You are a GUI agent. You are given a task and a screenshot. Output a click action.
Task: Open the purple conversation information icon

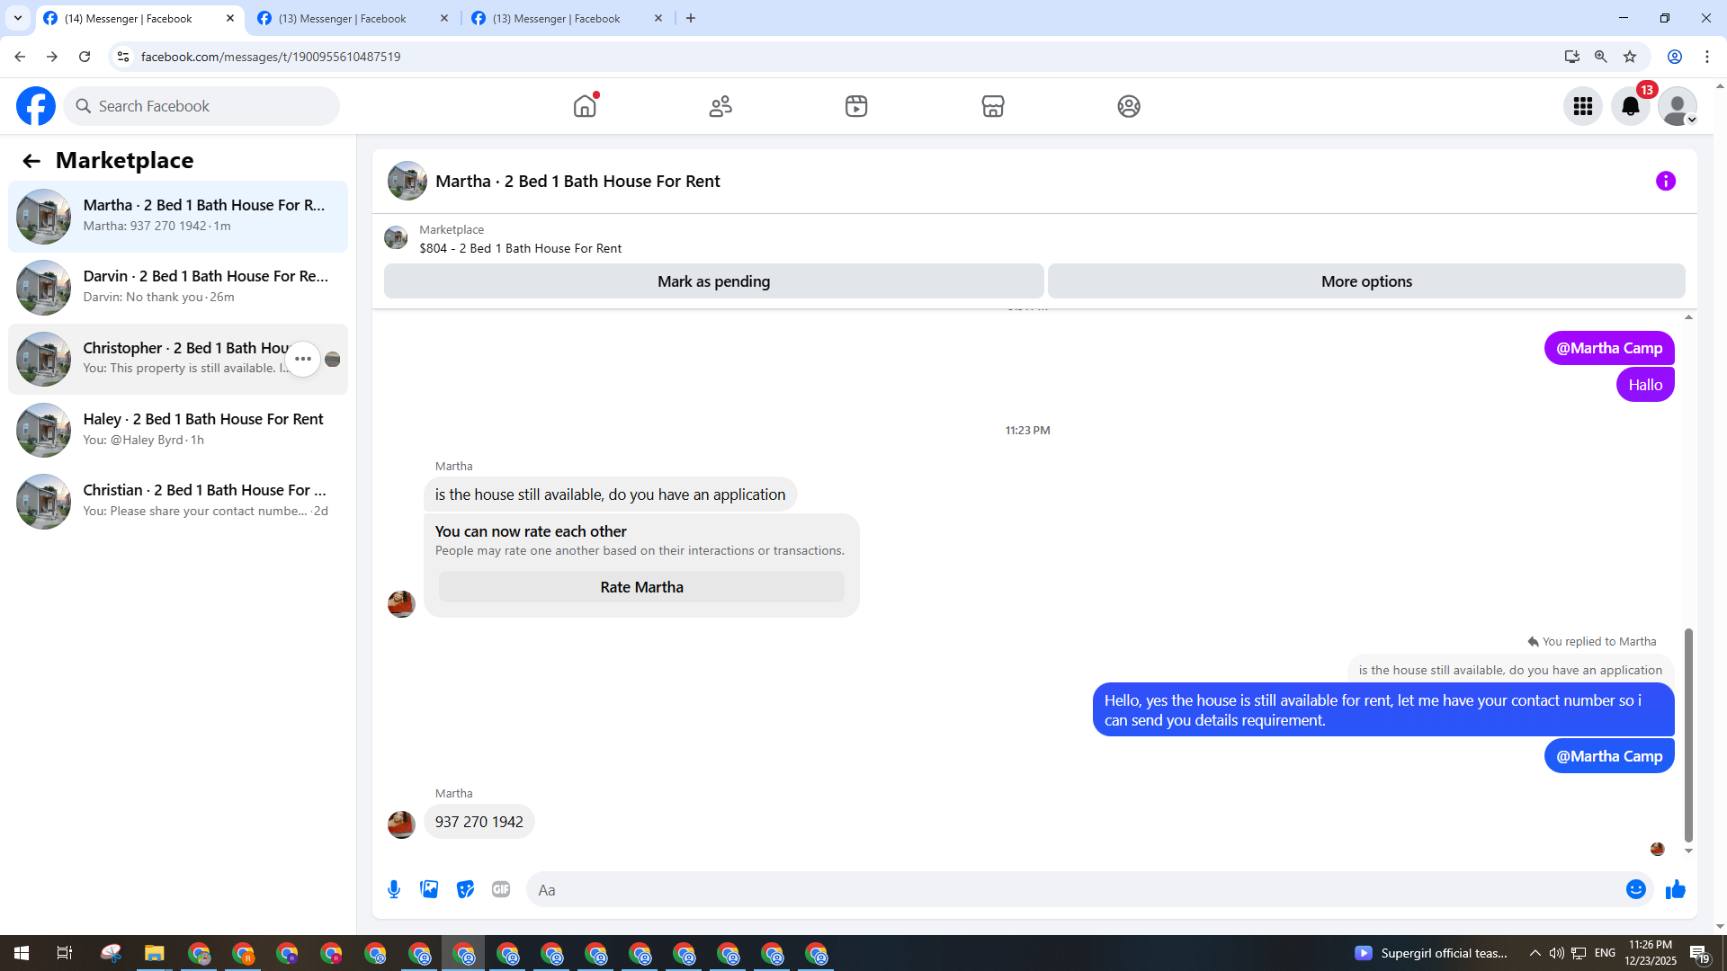tap(1665, 181)
